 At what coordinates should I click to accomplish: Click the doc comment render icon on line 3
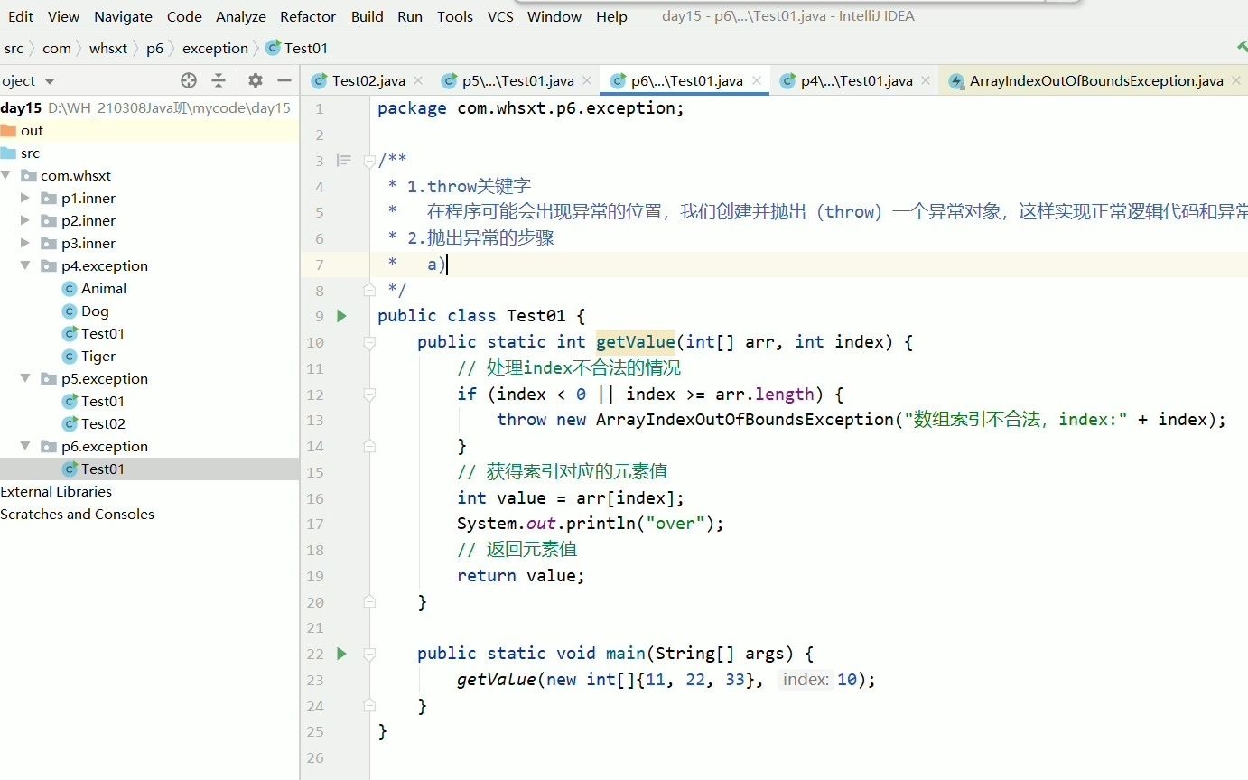click(343, 161)
